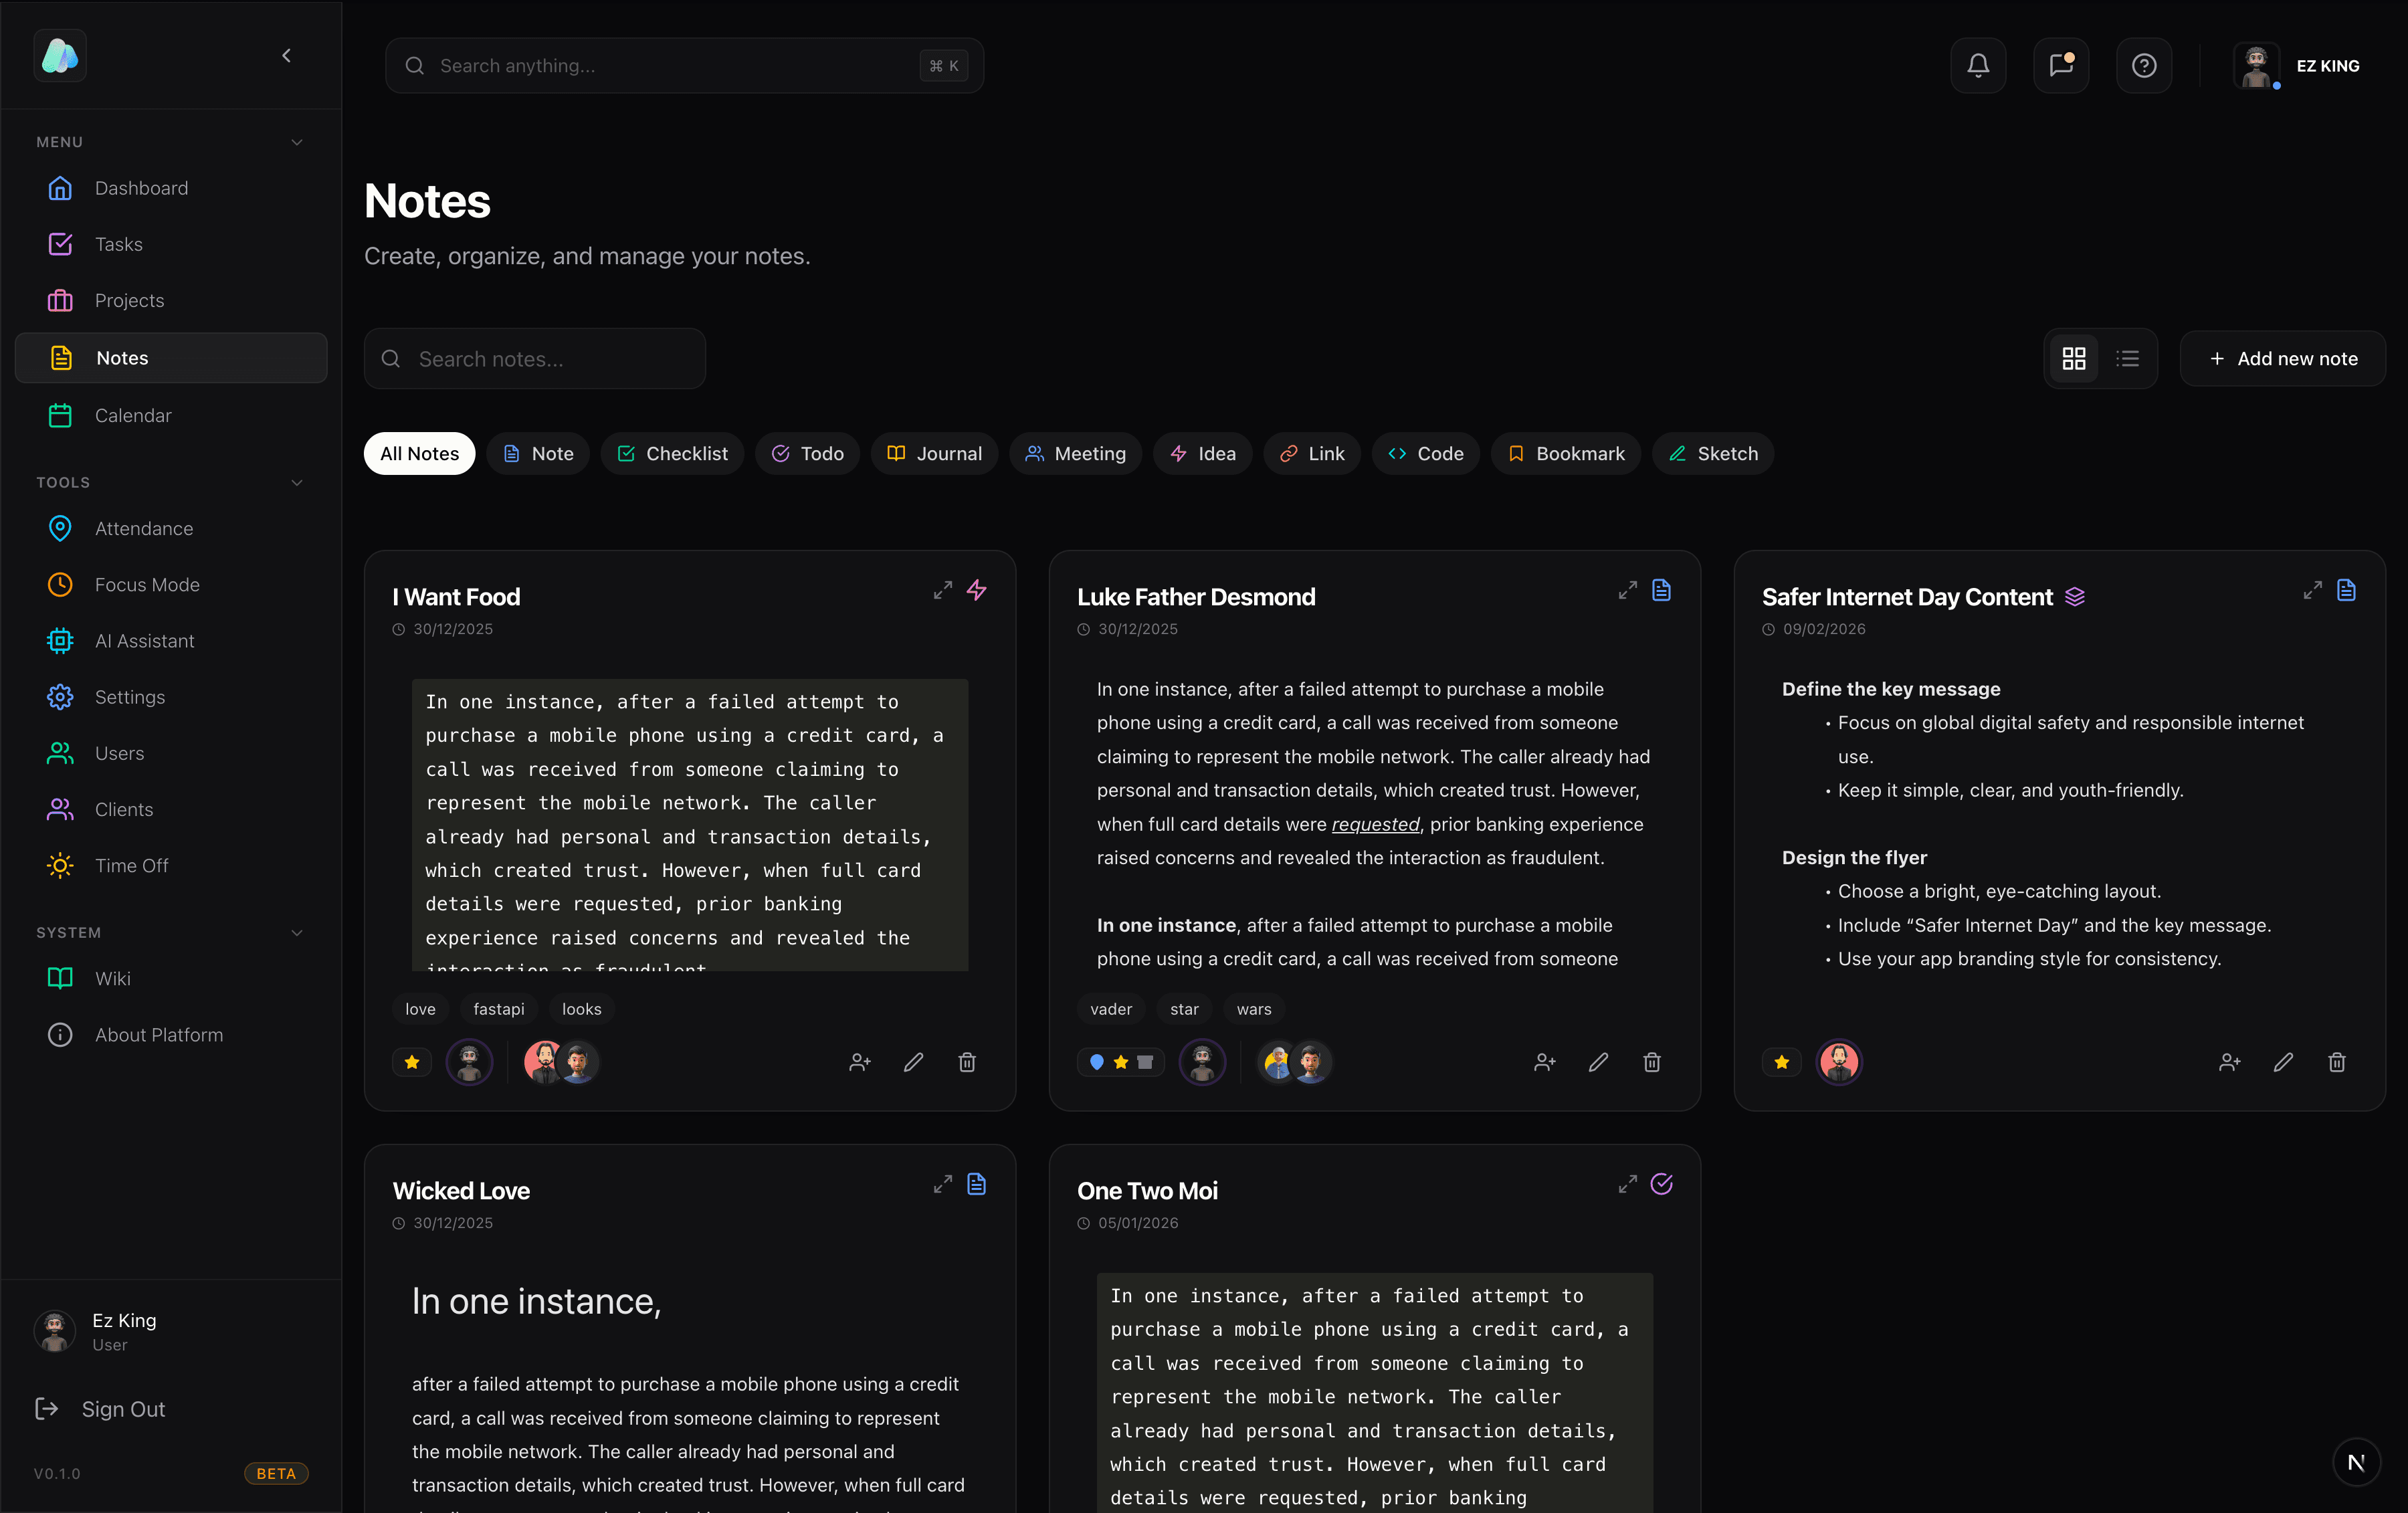Screen dimensions: 2408x1513
Task: Sign Out of the platform
Action: [100, 1409]
